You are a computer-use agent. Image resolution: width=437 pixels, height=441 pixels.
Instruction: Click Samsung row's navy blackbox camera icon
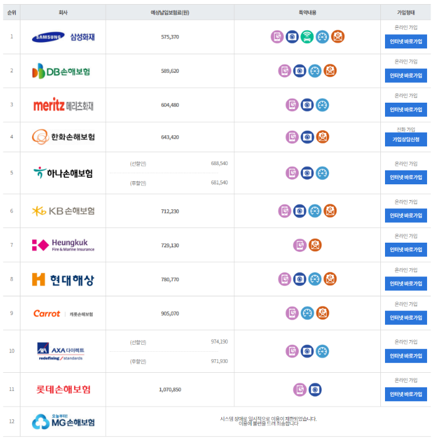click(x=292, y=37)
